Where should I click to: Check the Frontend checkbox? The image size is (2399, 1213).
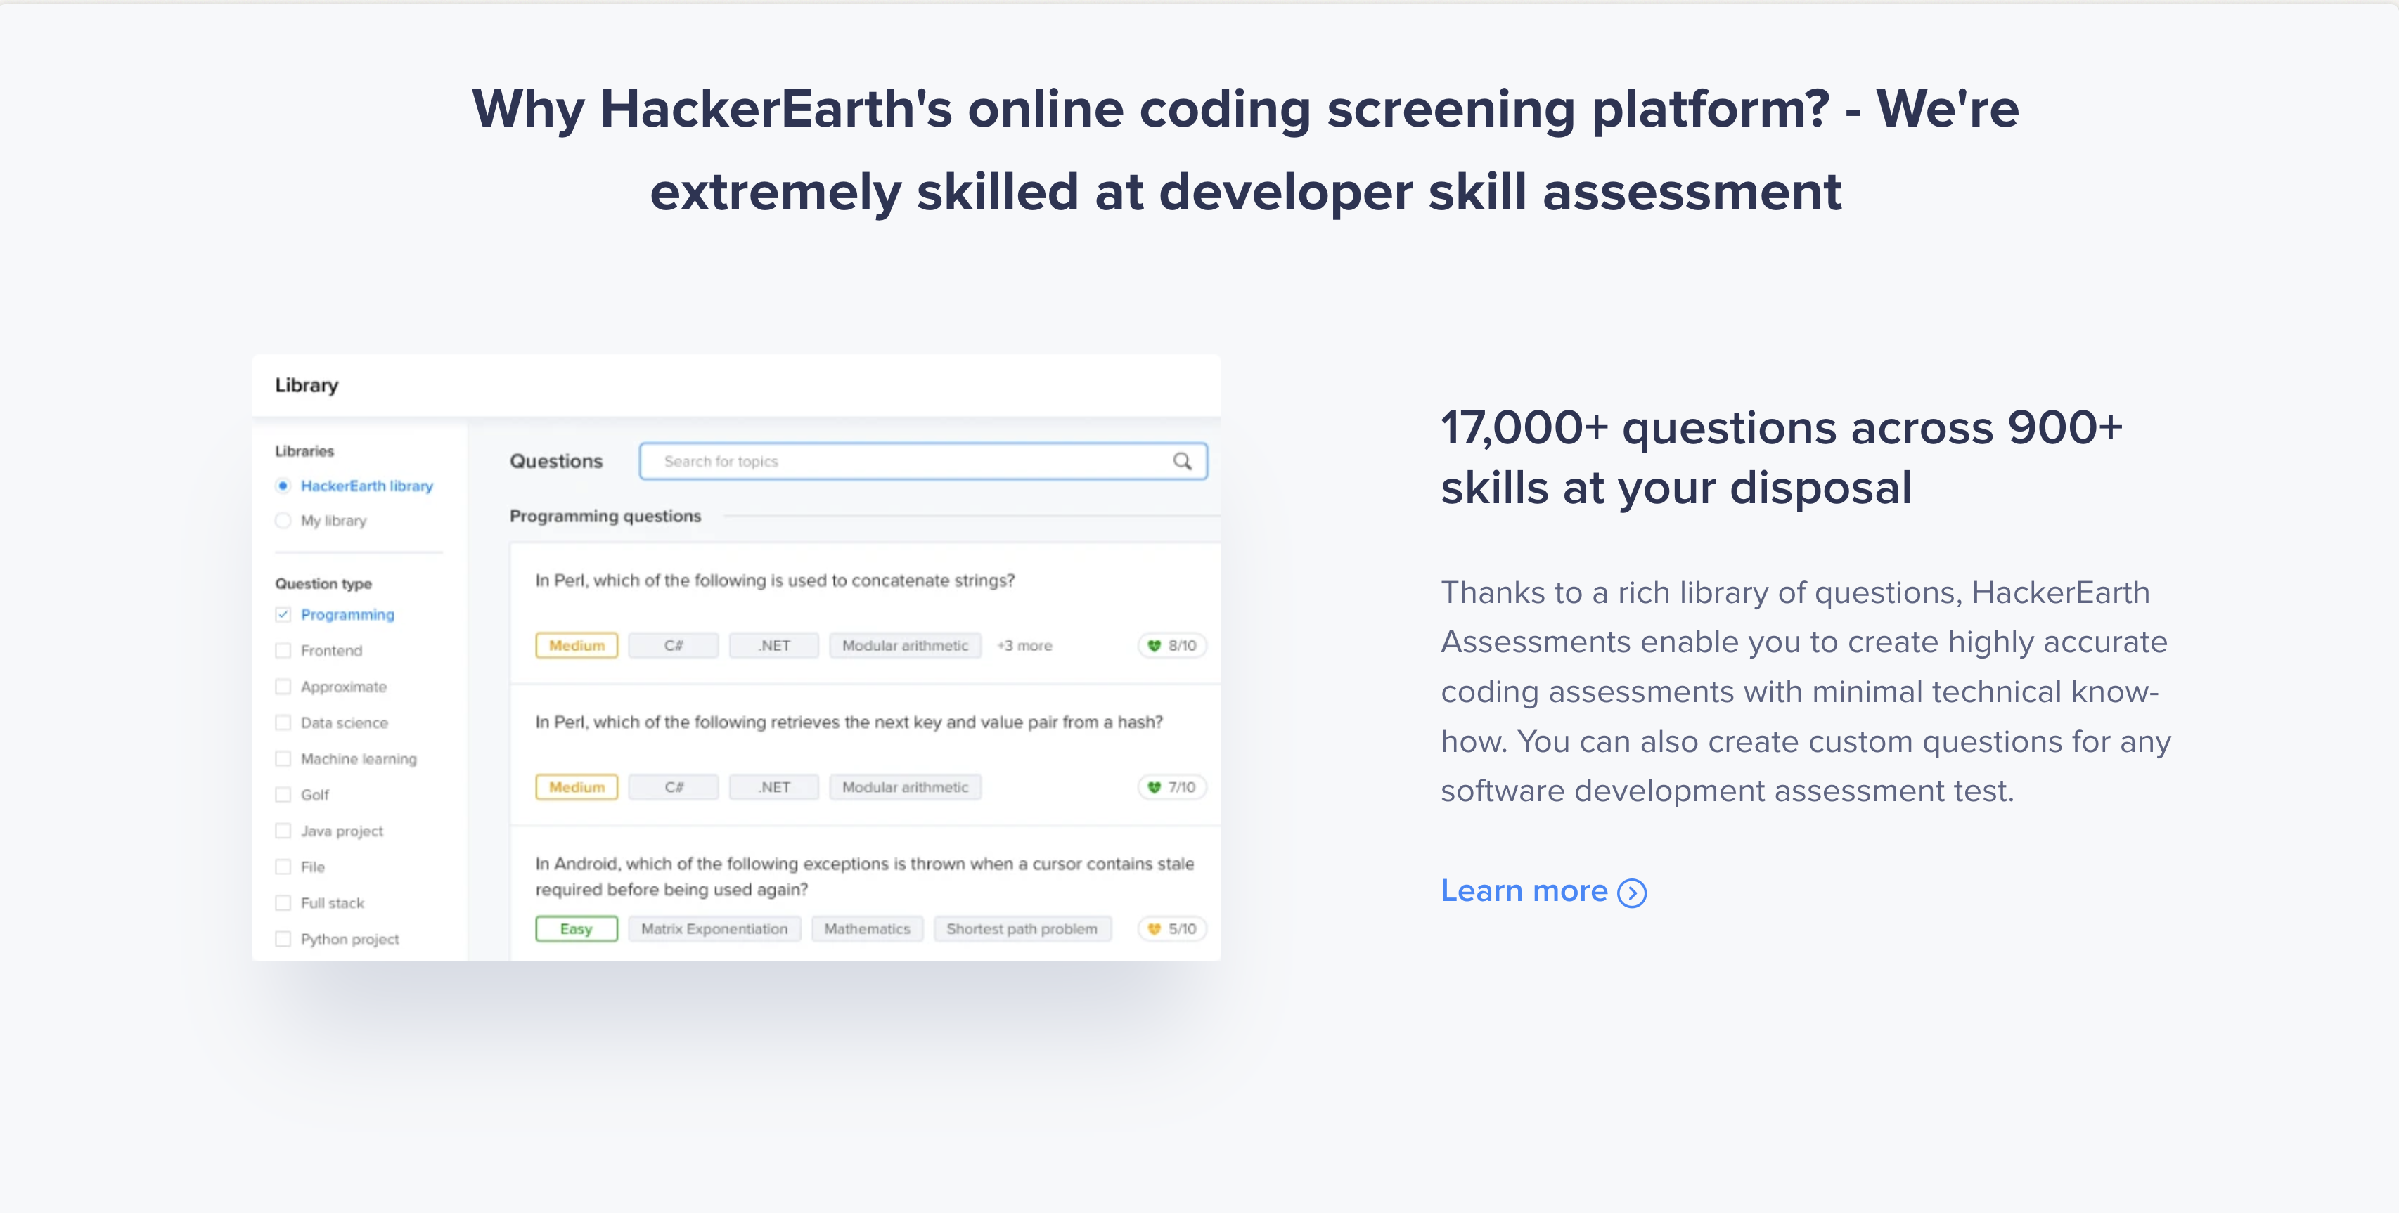(x=283, y=651)
